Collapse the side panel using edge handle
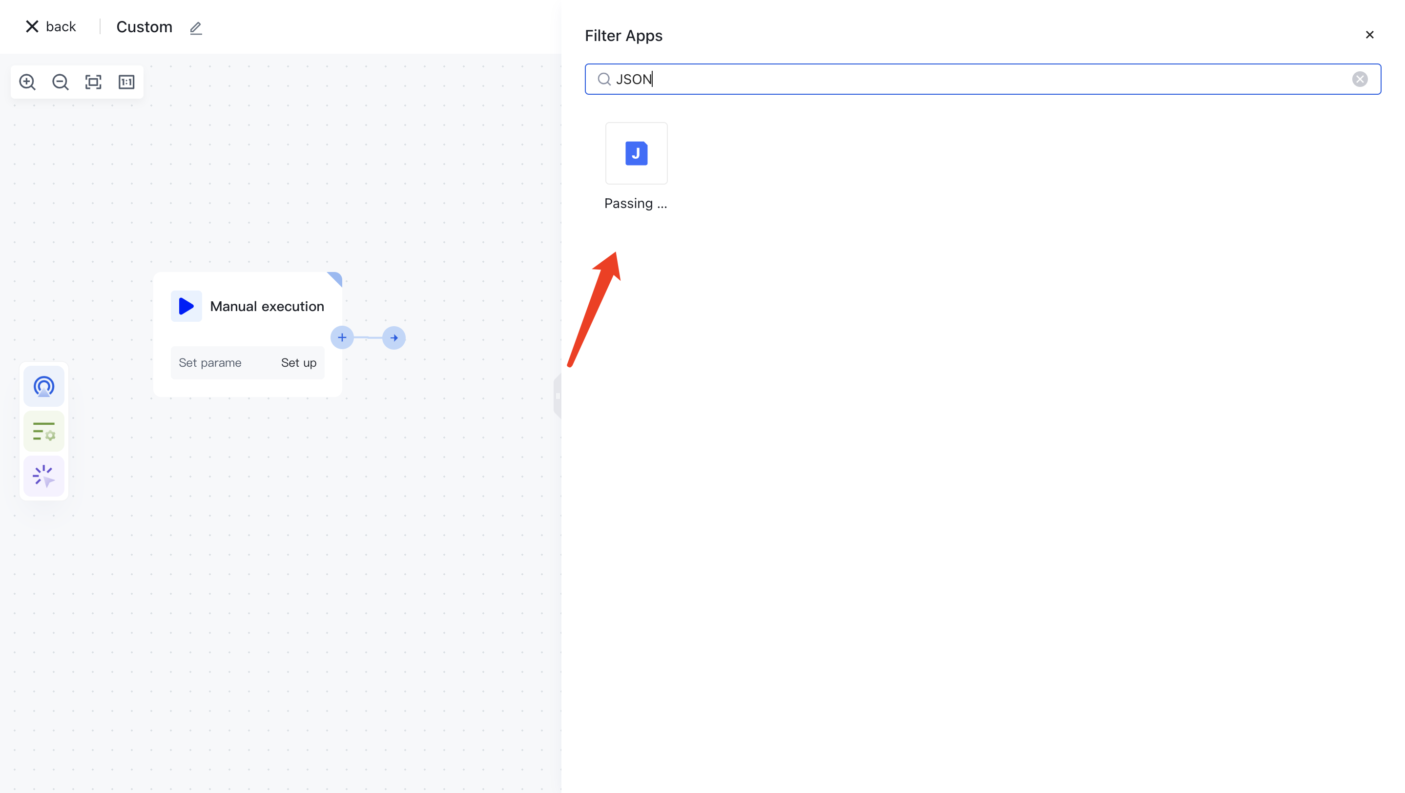Screen dimensions: 1405x793 click(x=558, y=396)
